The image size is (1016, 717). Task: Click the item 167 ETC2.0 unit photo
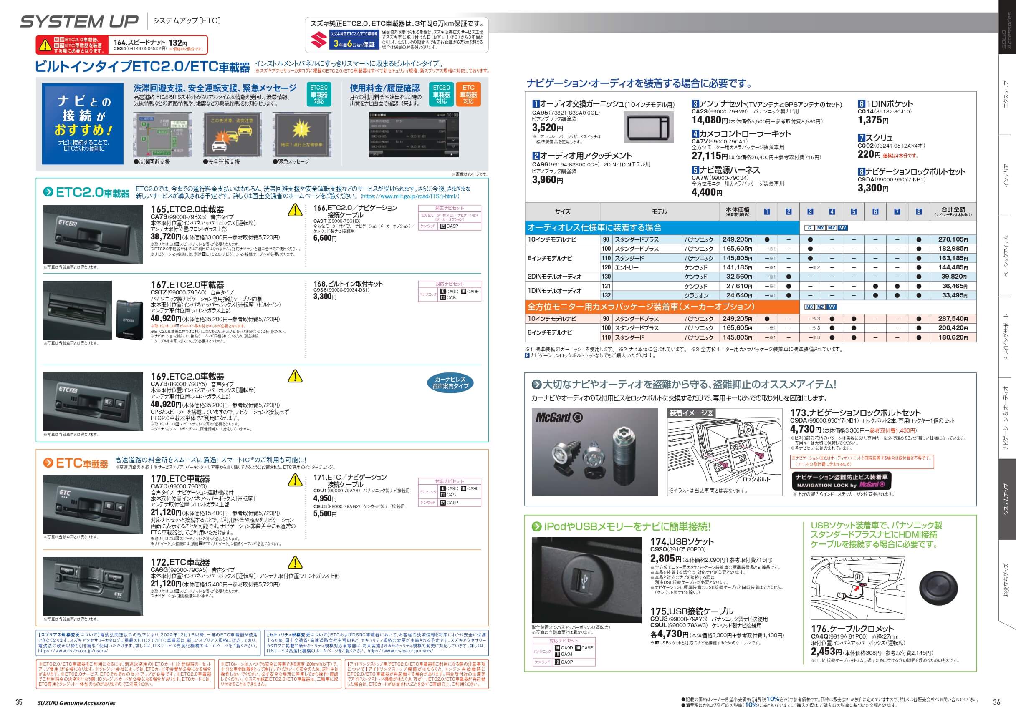click(78, 310)
